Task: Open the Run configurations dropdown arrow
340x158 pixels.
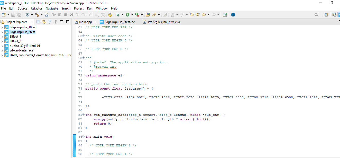Action: click(x=132, y=15)
